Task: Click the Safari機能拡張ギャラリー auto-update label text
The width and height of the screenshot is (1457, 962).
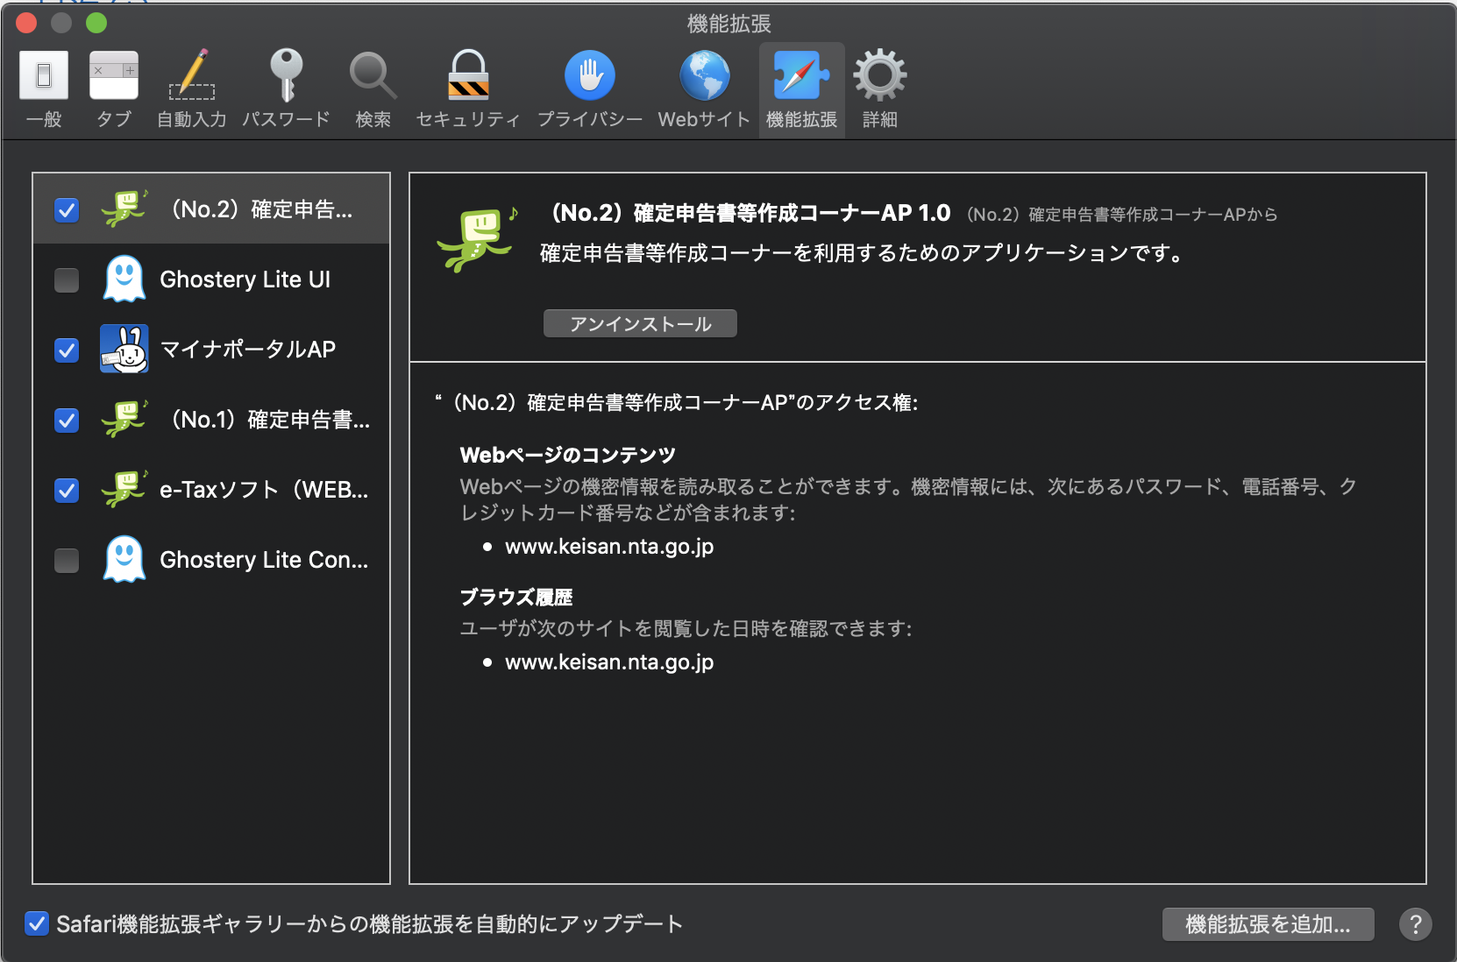Action: [x=369, y=924]
